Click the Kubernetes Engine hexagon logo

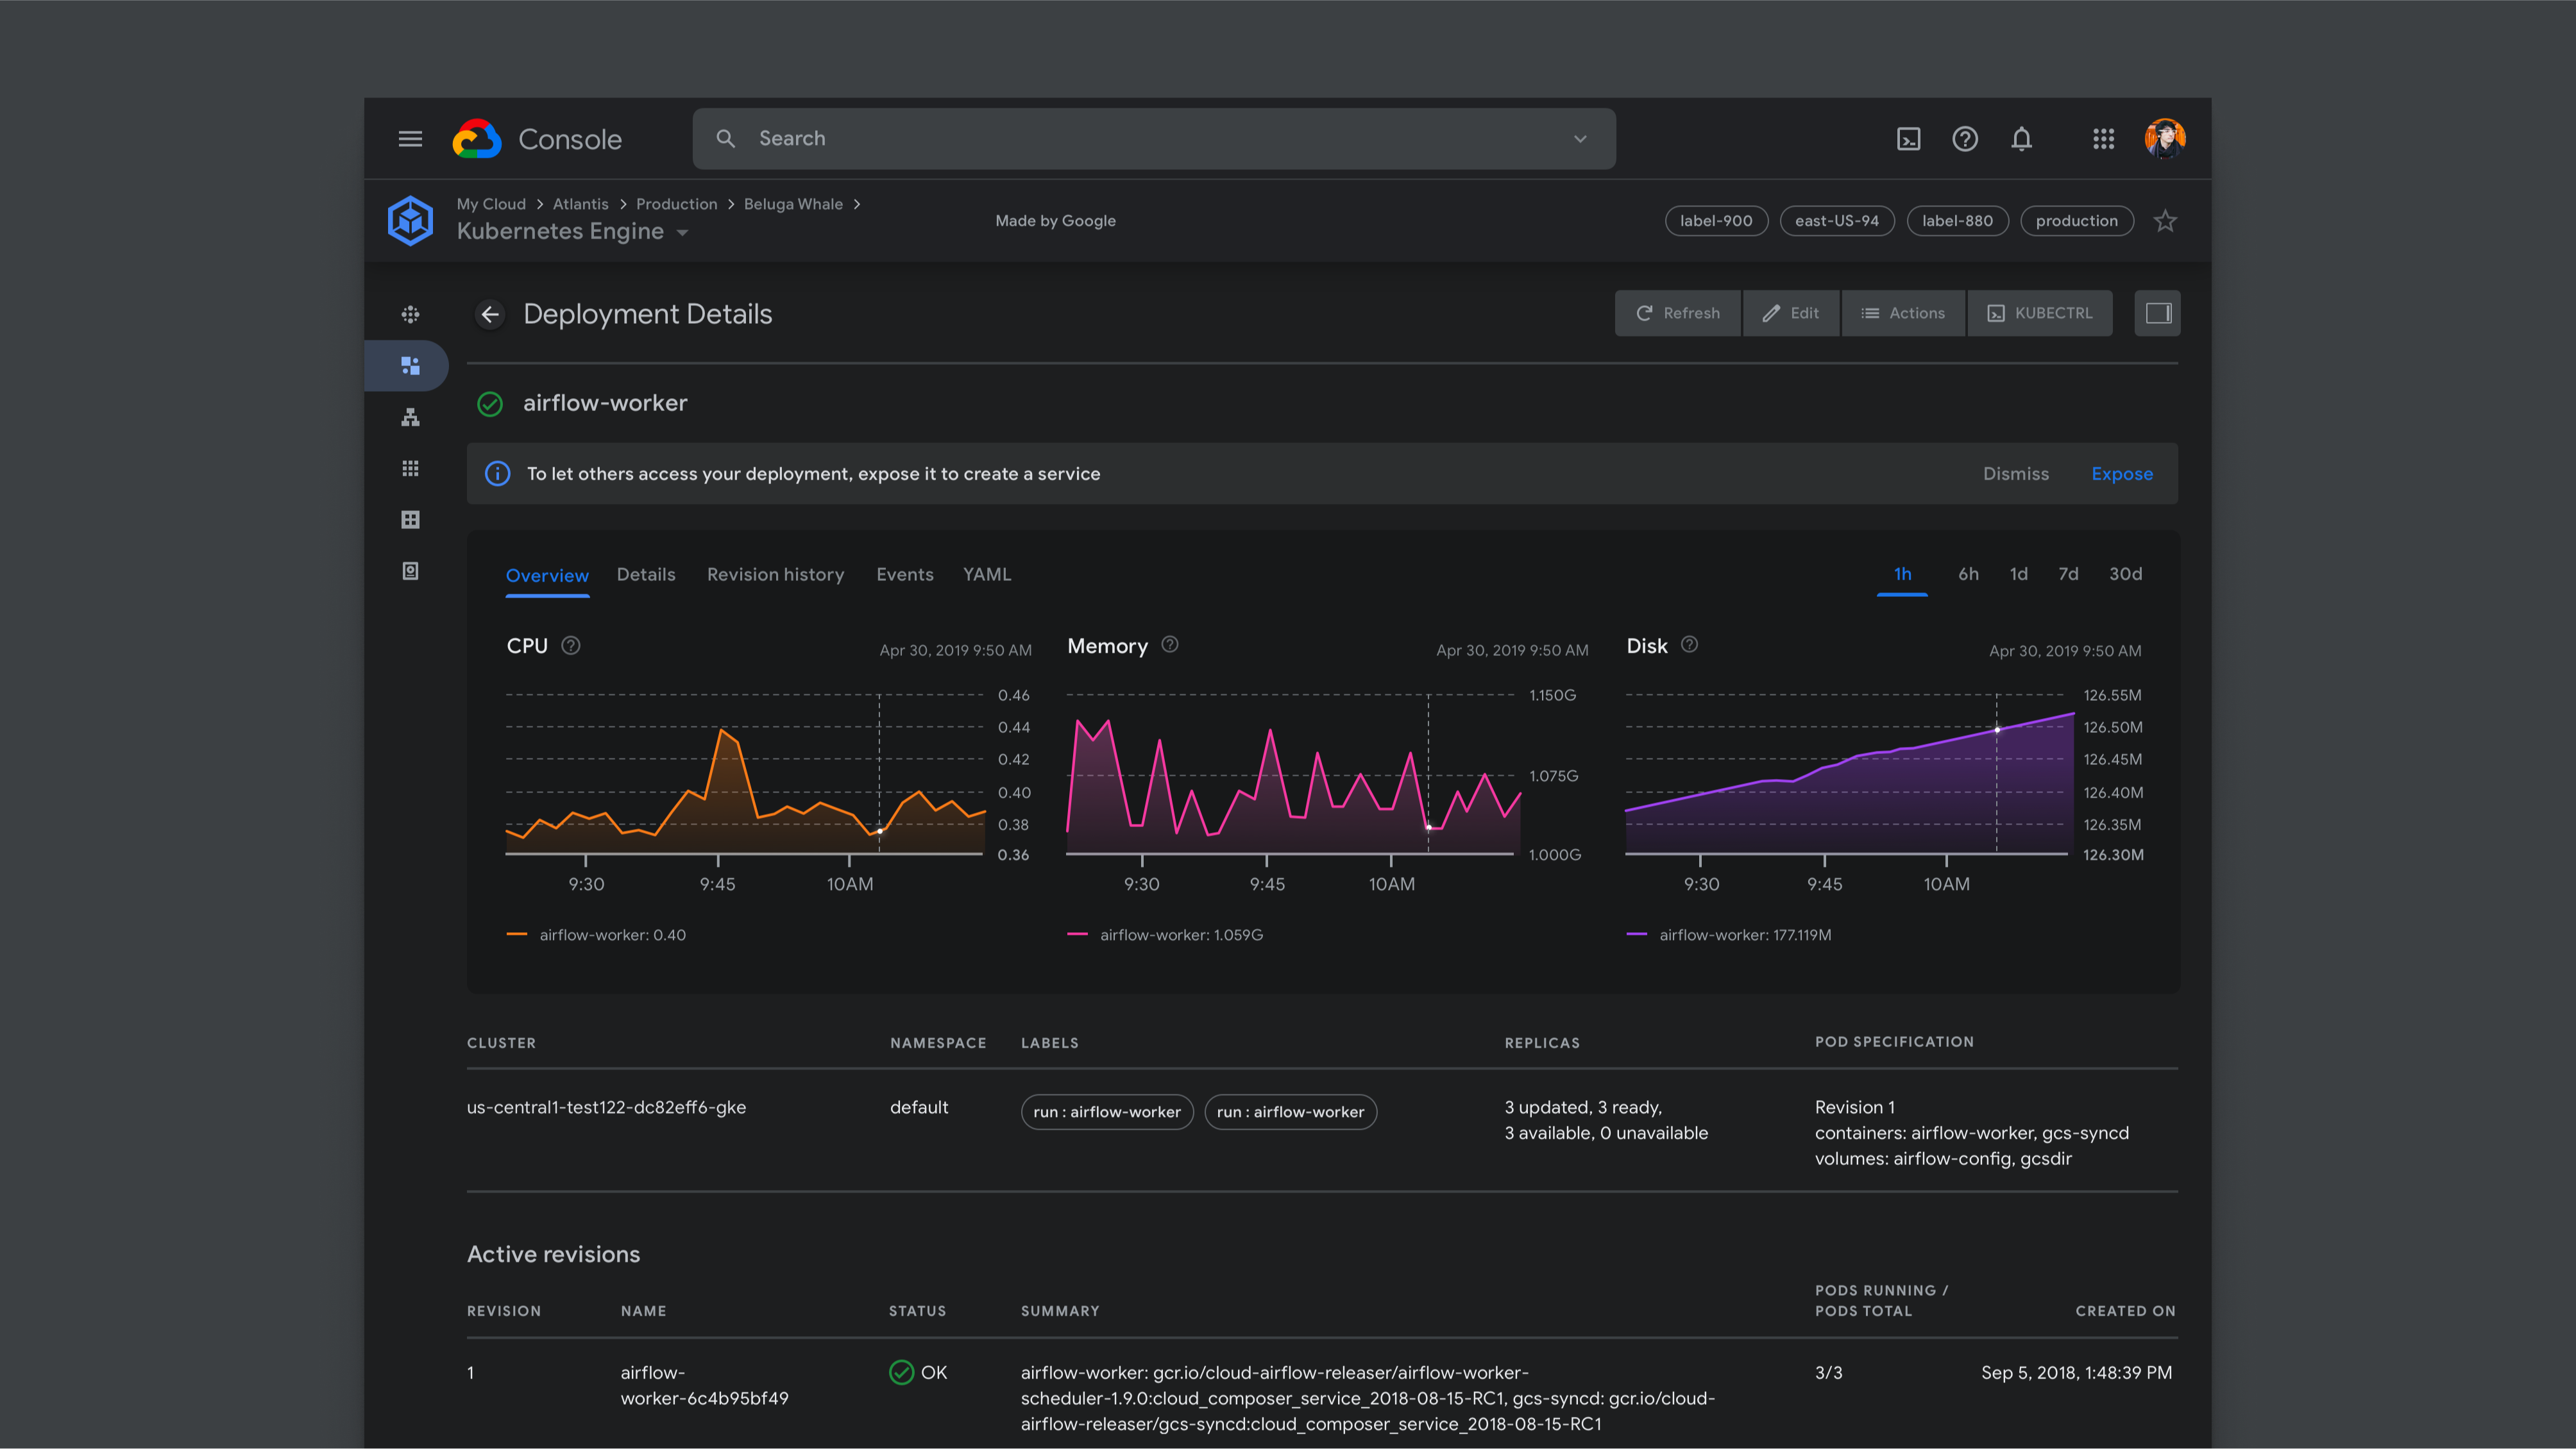[410, 220]
